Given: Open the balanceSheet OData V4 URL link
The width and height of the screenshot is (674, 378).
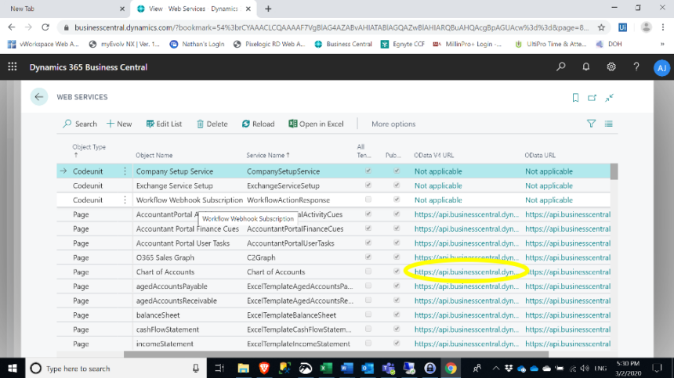Looking at the screenshot, I should (466, 315).
